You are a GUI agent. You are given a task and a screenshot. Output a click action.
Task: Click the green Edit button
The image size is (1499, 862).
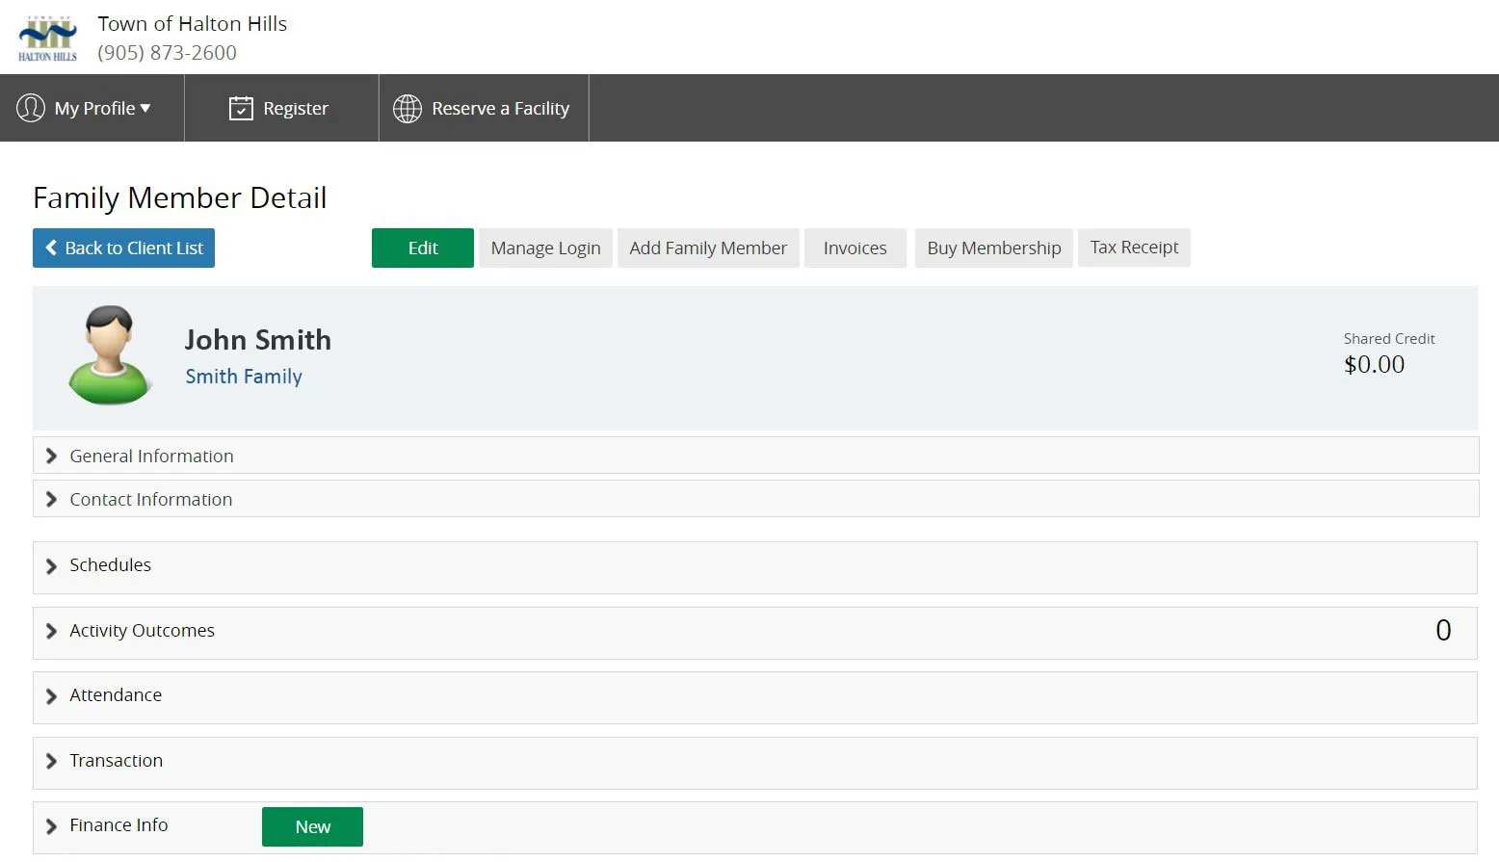click(423, 248)
